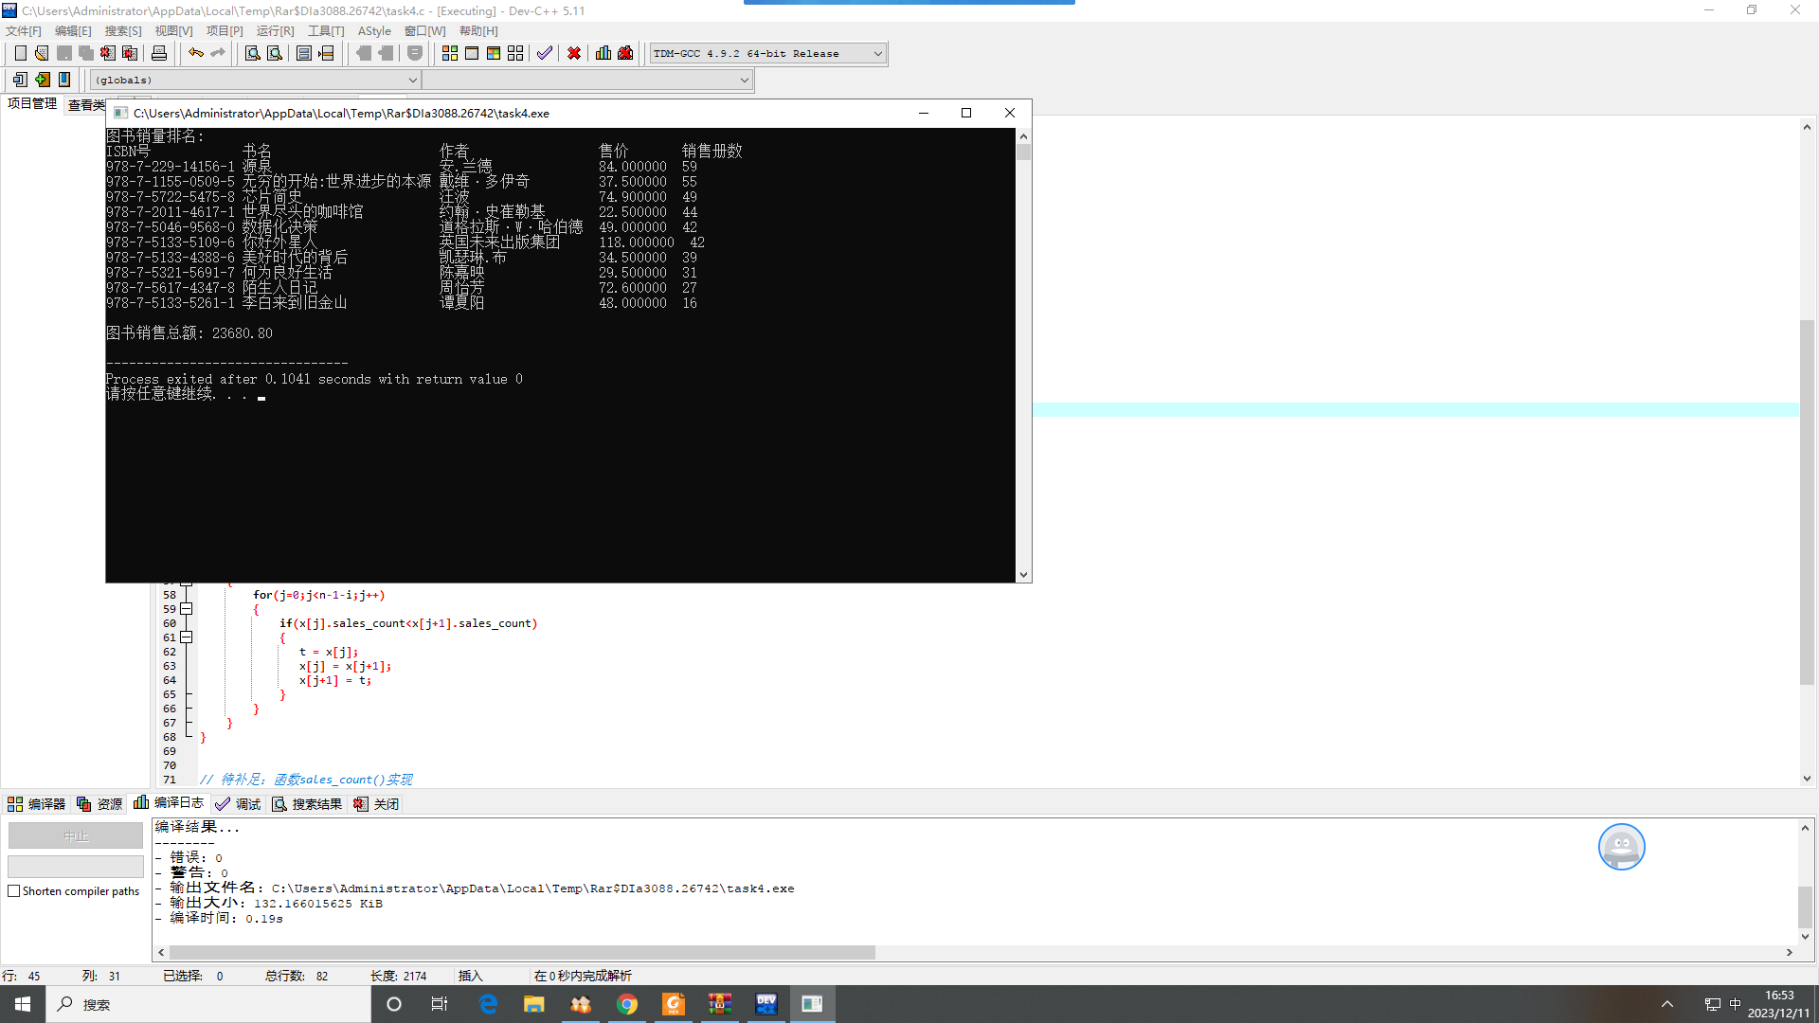Click the Undo arrow icon
The image size is (1819, 1023).
[x=195, y=53]
